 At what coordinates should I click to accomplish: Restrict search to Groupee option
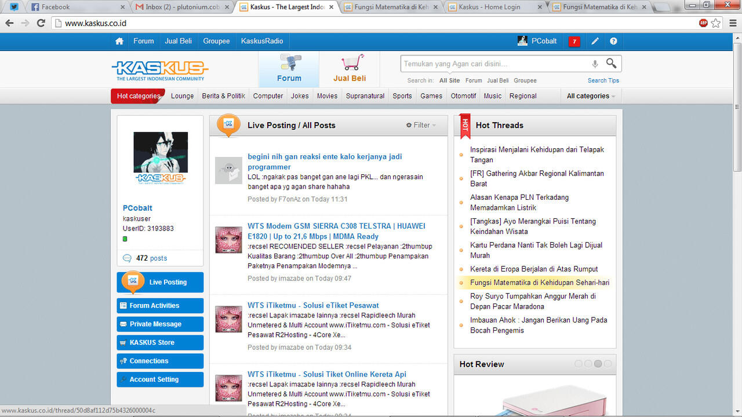click(525, 81)
